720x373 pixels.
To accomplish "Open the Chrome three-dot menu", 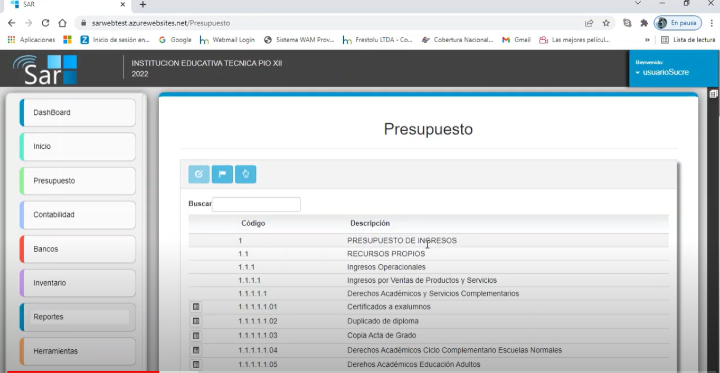I will pos(710,23).
